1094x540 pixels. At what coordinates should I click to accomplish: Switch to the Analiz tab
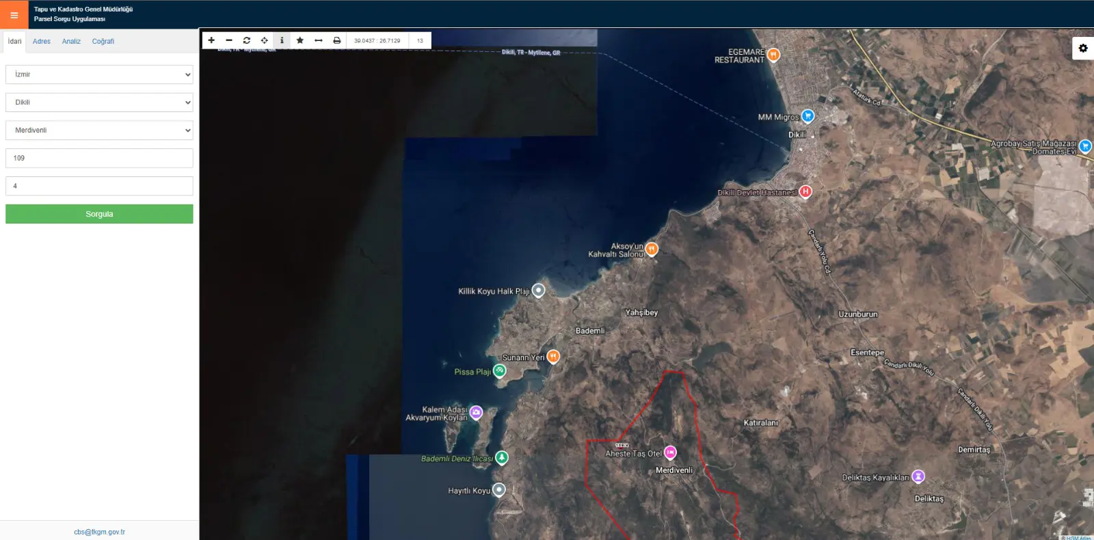click(71, 42)
